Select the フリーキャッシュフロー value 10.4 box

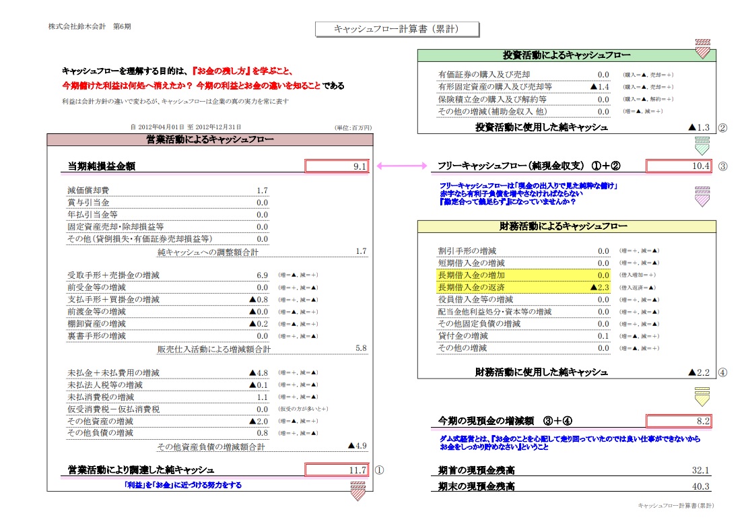point(679,166)
